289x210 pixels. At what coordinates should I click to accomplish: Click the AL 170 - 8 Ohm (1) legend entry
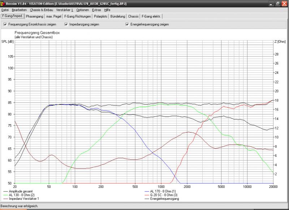[160, 191]
